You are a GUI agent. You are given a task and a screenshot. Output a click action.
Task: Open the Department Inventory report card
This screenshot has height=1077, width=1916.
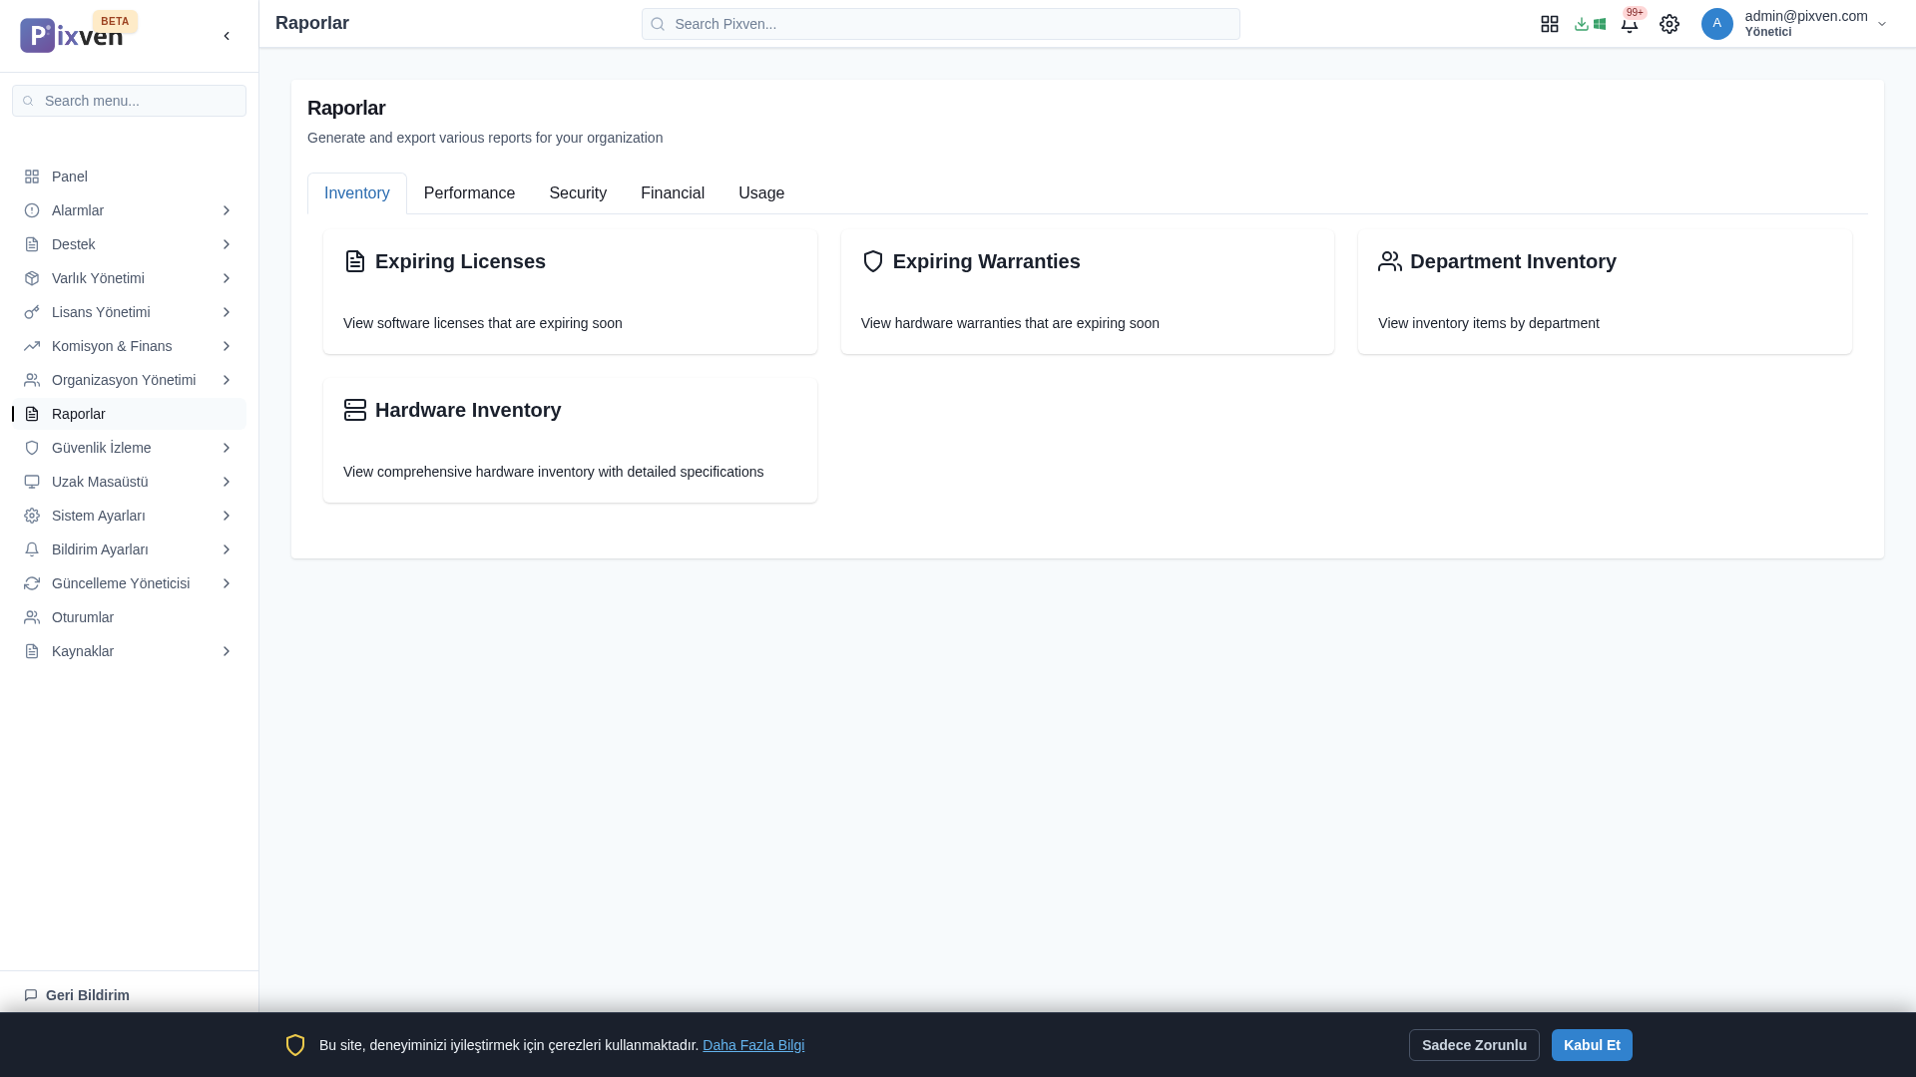click(x=1604, y=291)
